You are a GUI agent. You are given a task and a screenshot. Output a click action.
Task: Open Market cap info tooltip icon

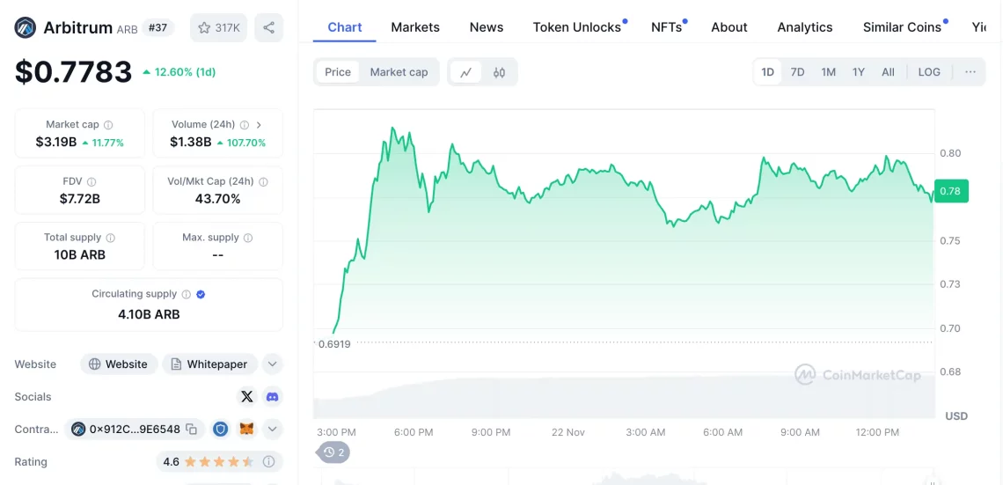(109, 125)
